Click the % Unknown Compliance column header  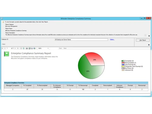[57, 86]
